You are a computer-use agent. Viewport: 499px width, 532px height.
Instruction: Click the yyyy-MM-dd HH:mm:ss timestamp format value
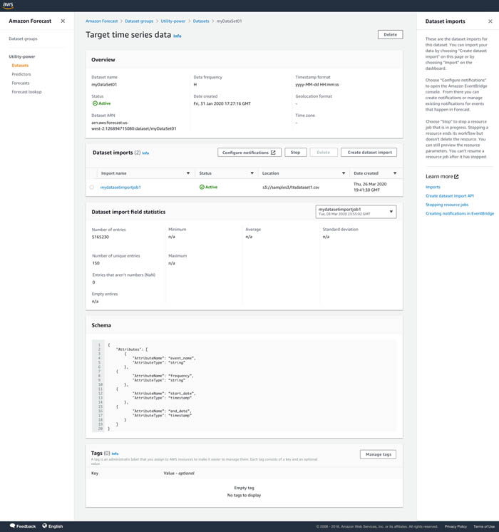pos(317,84)
